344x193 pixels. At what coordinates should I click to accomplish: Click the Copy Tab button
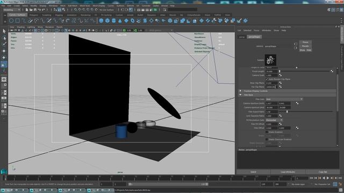[322, 172]
